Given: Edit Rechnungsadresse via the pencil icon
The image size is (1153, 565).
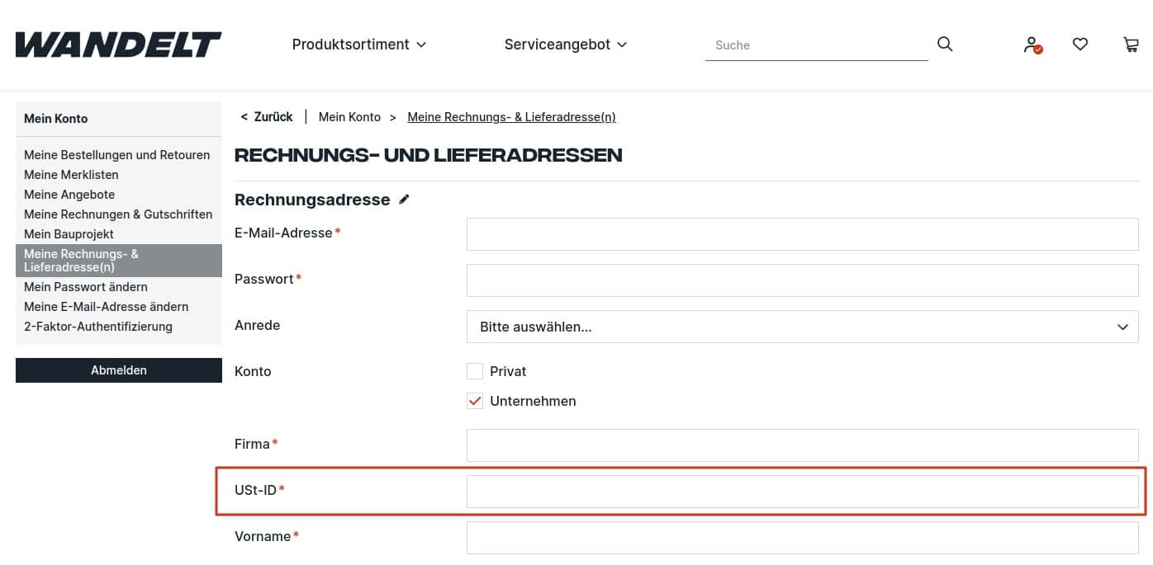Looking at the screenshot, I should pyautogui.click(x=404, y=198).
